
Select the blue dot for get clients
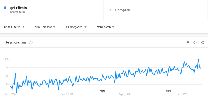[x=5, y=8]
